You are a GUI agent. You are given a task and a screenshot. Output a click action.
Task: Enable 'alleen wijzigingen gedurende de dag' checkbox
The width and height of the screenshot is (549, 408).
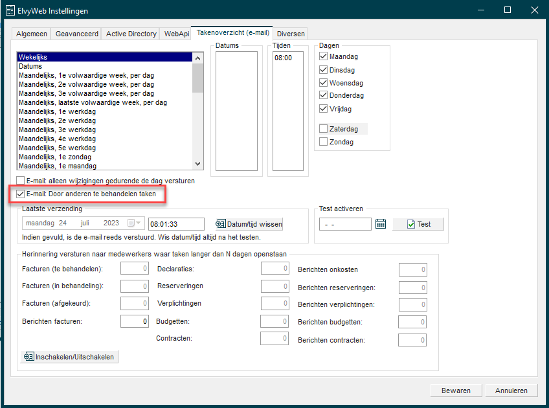[x=21, y=181]
